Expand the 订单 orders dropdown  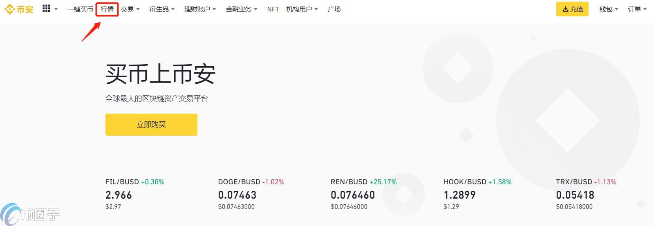[637, 9]
